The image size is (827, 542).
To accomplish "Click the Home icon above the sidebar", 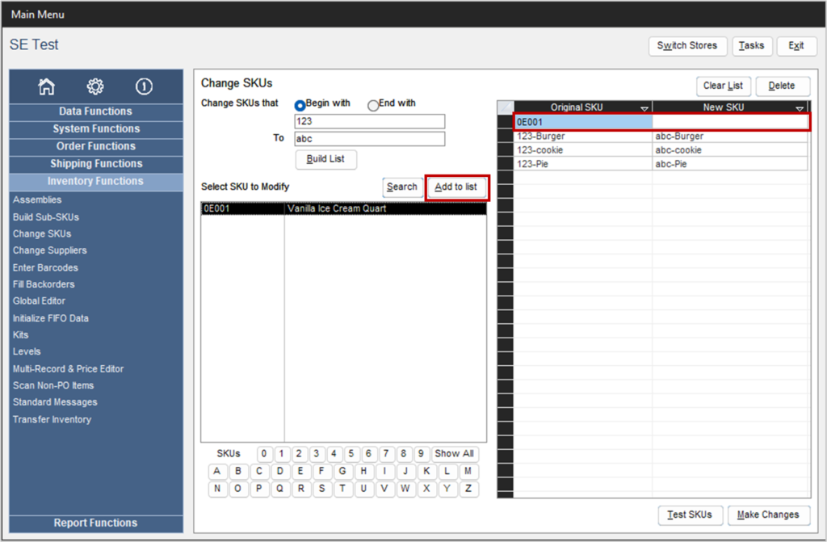I will coord(46,86).
